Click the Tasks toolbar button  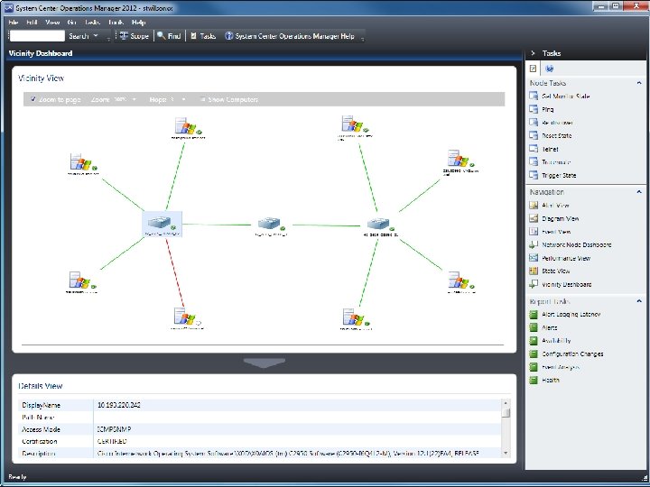[x=203, y=36]
